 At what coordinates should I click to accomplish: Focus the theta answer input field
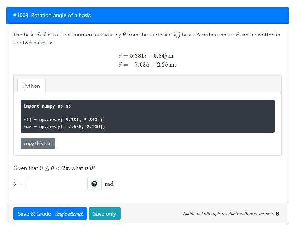click(x=57, y=184)
